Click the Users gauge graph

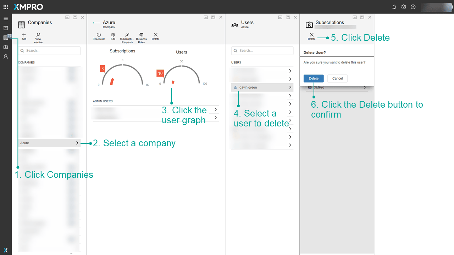(x=182, y=74)
